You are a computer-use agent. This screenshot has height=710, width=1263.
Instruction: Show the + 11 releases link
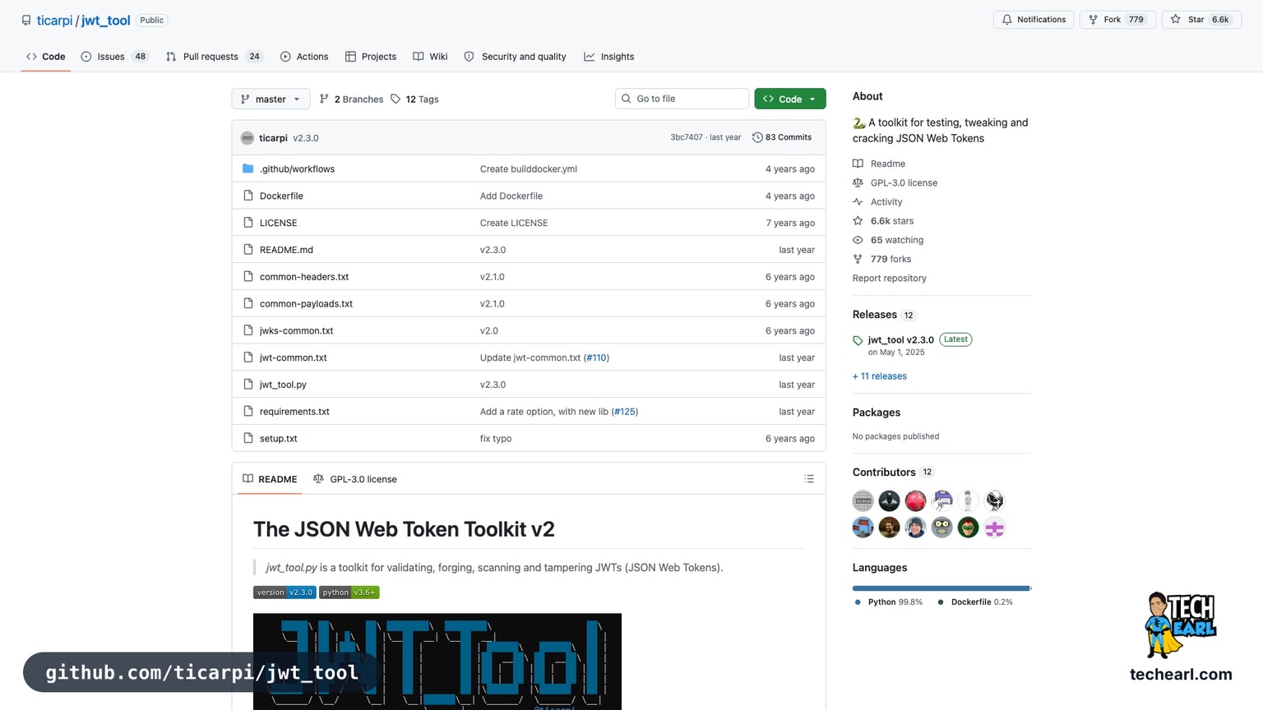880,376
